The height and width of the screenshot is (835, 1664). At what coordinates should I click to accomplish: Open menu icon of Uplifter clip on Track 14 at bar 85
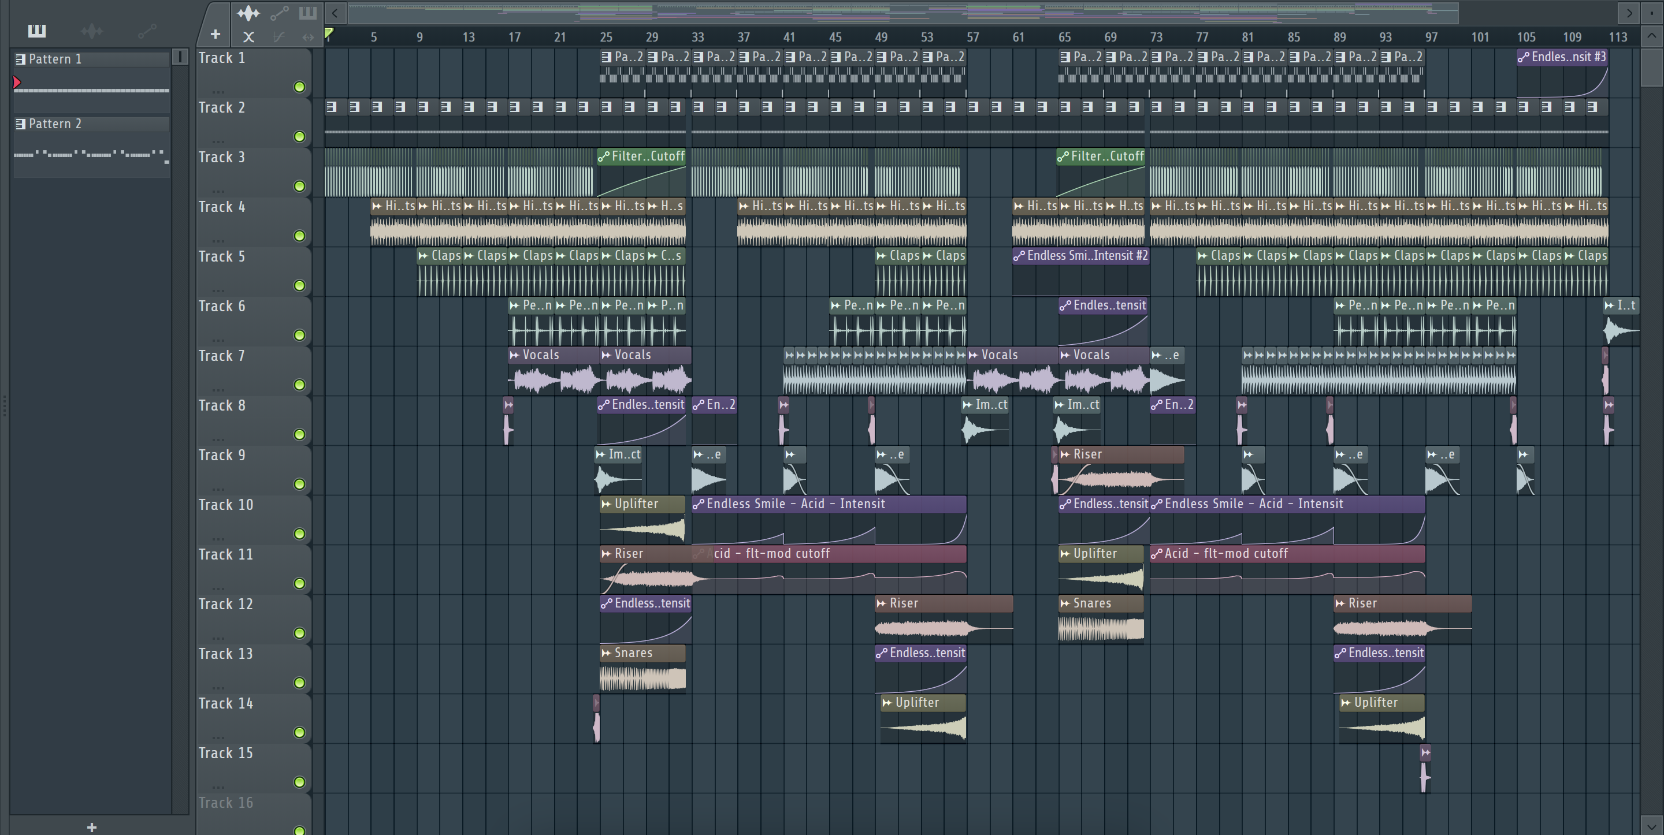coord(1346,703)
